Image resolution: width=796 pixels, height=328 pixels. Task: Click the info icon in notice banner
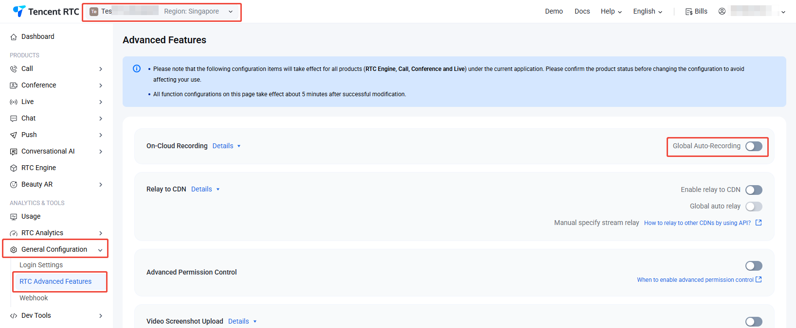pos(137,69)
